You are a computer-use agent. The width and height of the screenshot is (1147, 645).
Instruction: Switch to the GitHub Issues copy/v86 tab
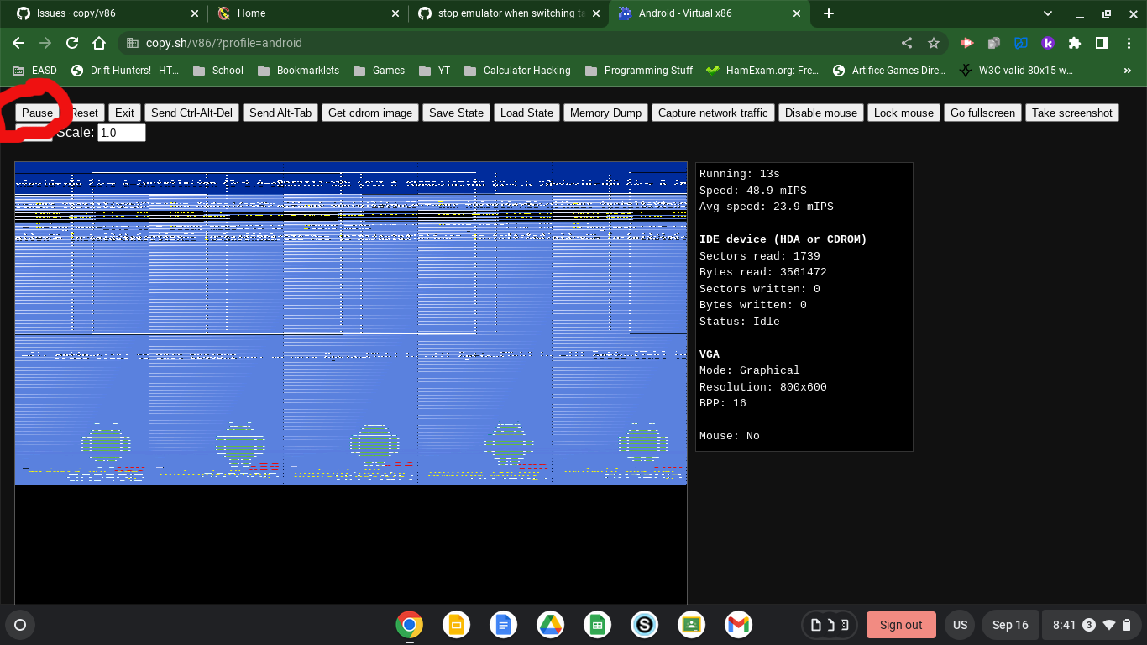101,13
